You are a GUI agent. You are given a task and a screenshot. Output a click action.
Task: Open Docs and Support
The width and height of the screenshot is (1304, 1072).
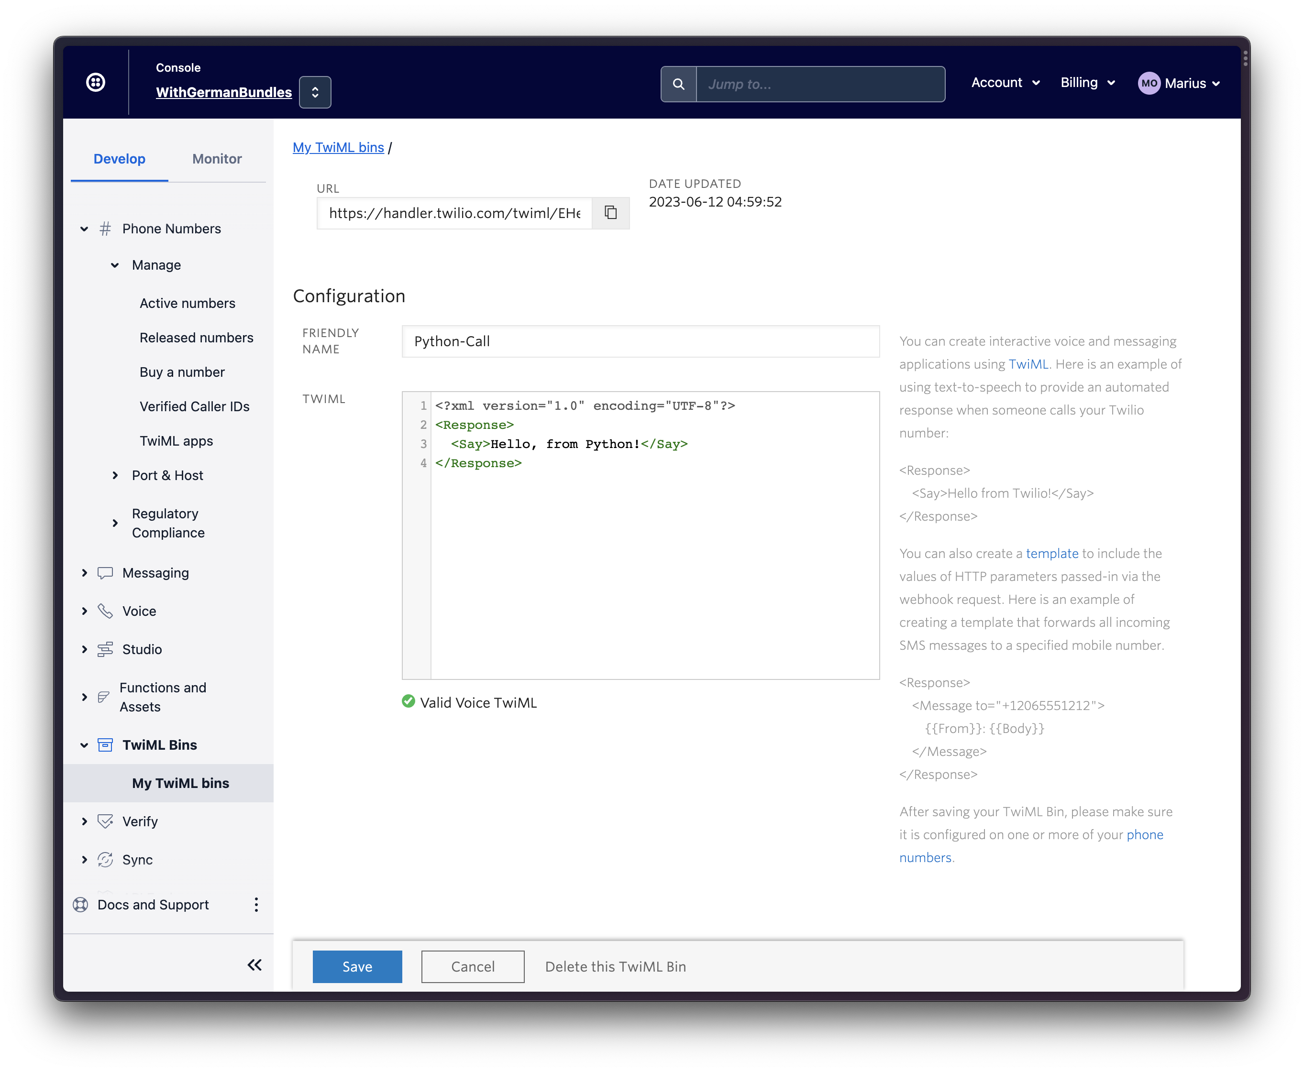coord(153,905)
